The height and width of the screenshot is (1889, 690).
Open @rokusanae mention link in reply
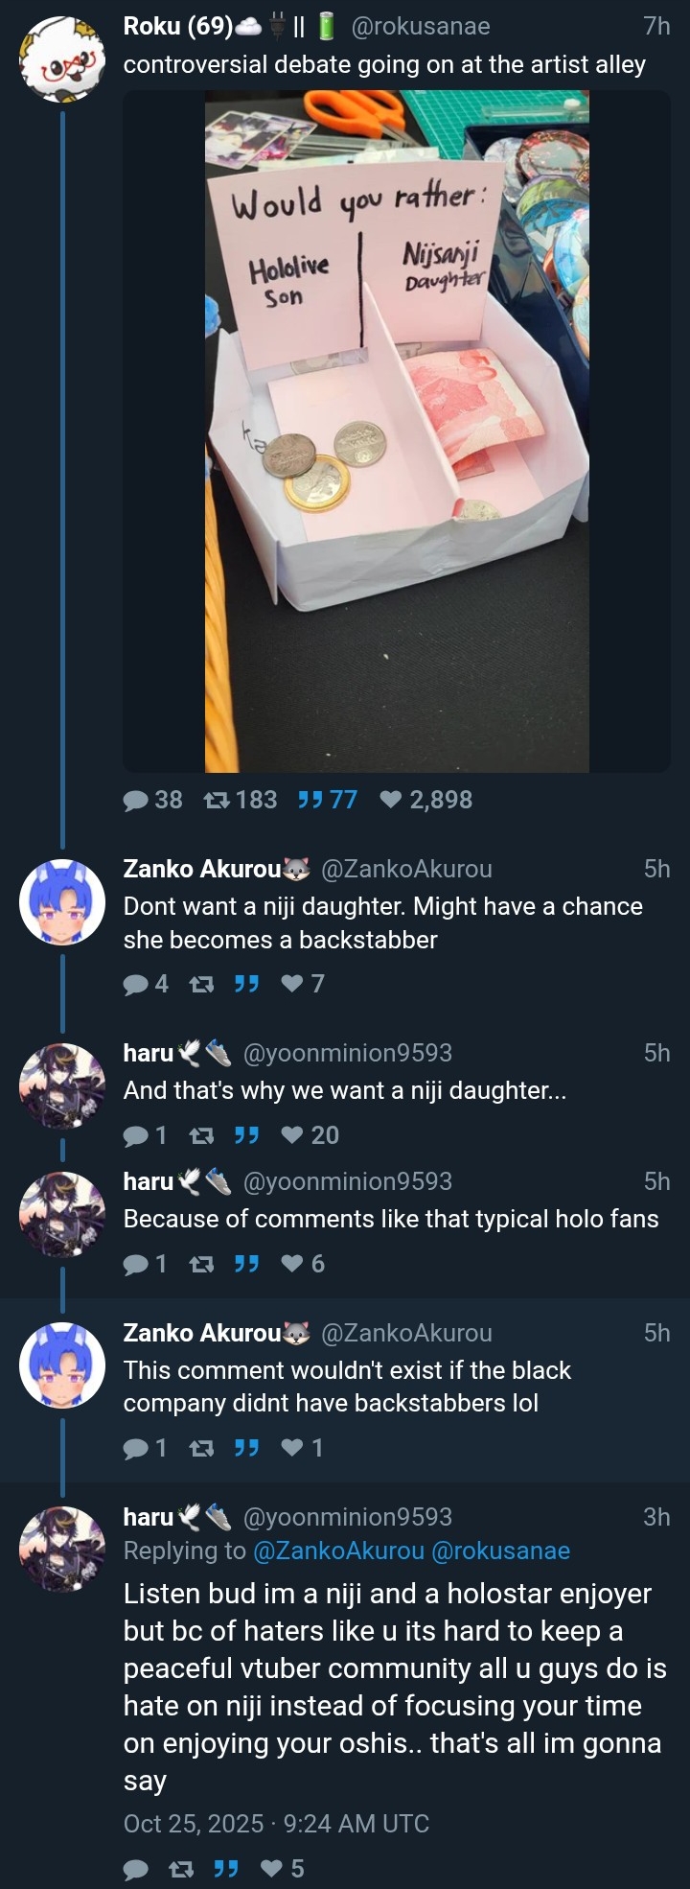[x=500, y=1551]
